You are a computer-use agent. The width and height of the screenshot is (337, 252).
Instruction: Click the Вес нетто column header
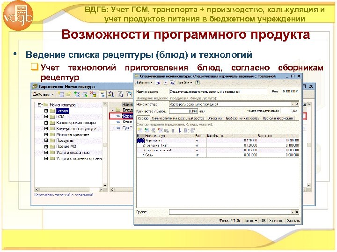tap(278, 136)
